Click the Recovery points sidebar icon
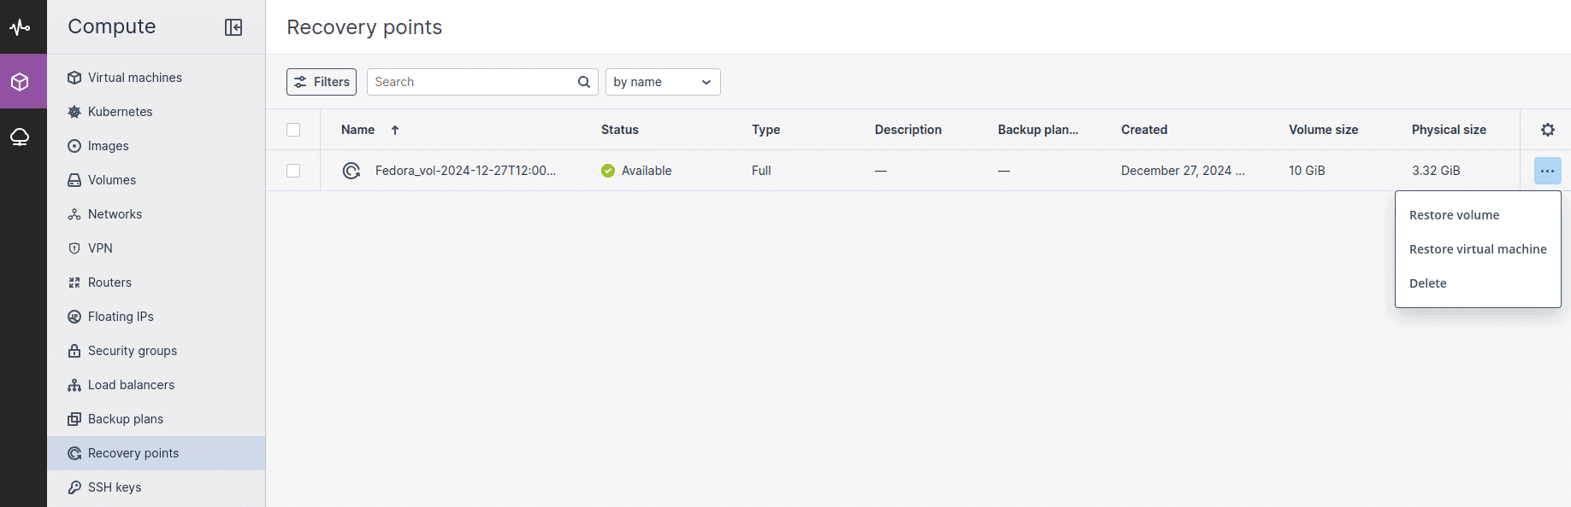Image resolution: width=1571 pixels, height=507 pixels. coord(74,453)
